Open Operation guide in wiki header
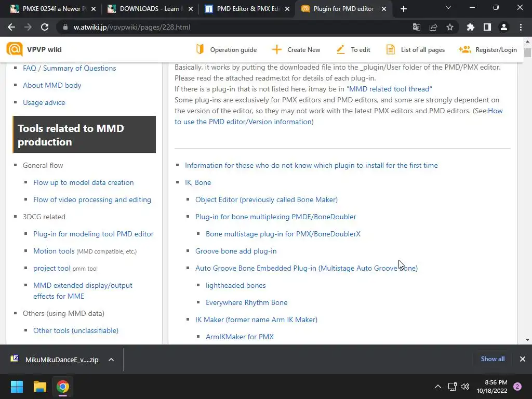 click(227, 49)
